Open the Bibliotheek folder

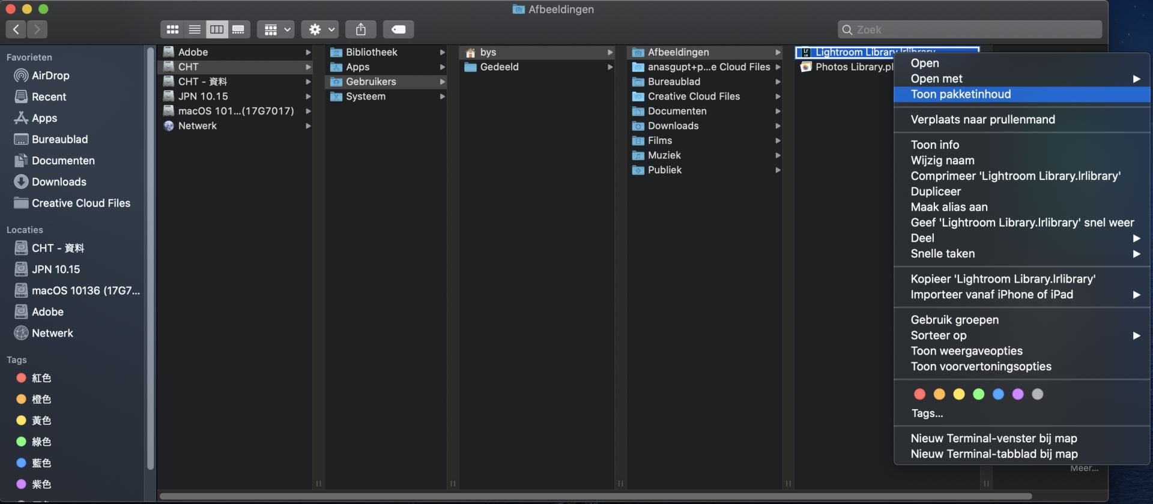386,52
